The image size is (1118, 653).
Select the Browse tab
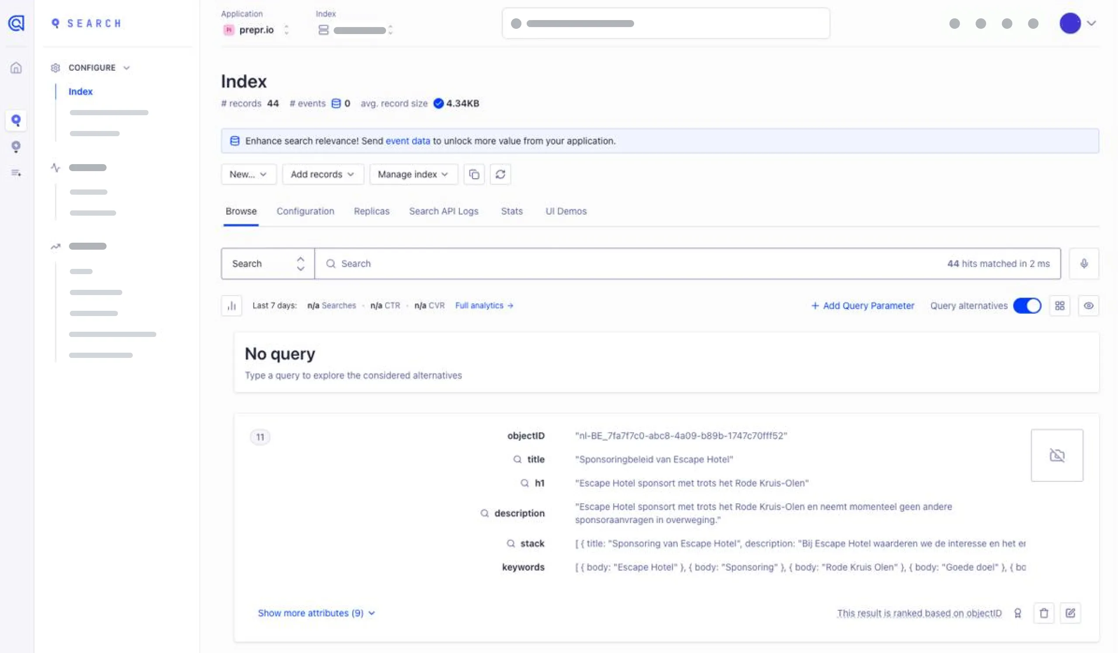[241, 211]
